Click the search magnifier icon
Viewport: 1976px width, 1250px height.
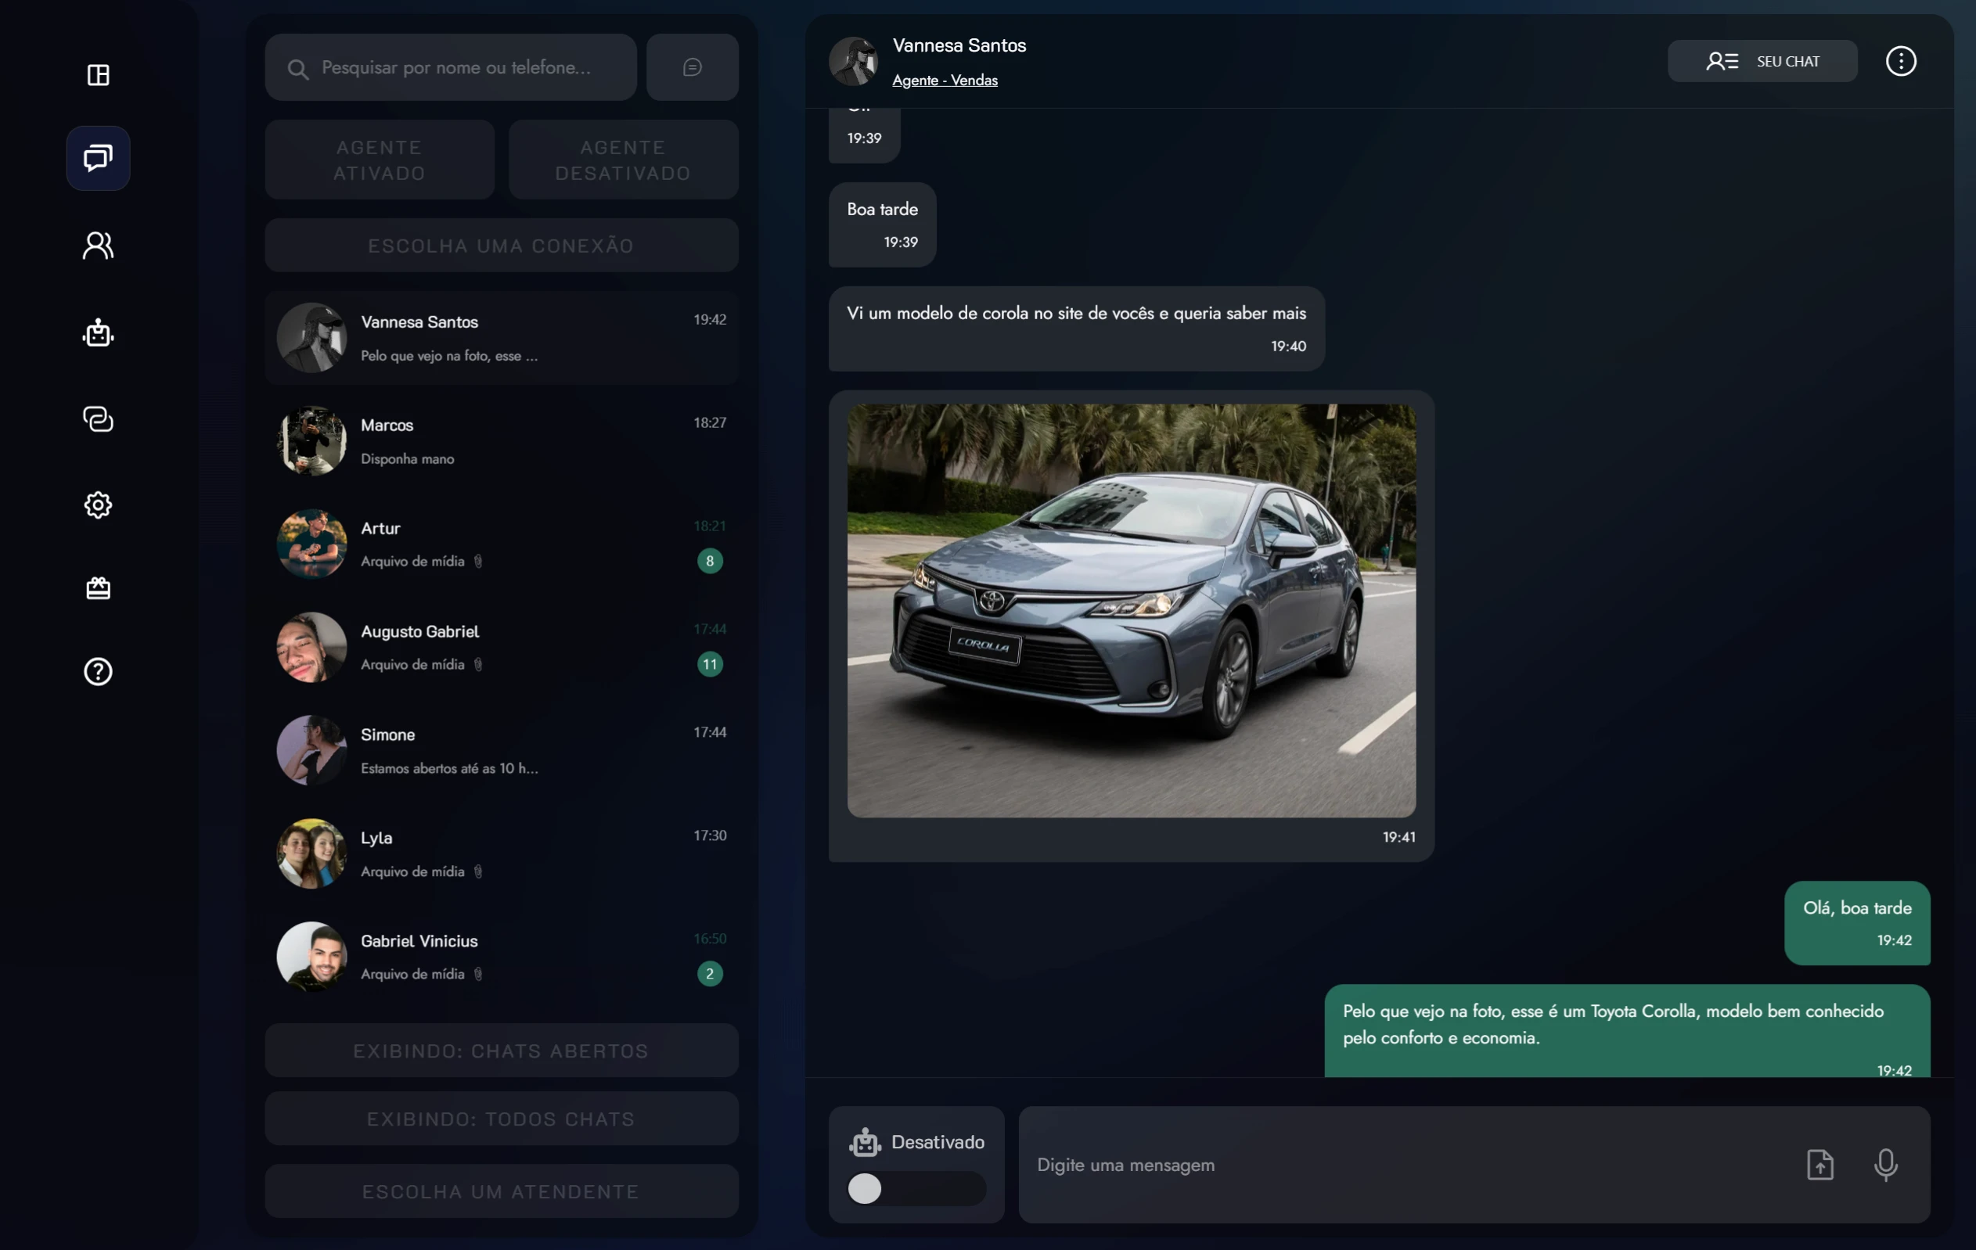pos(298,69)
